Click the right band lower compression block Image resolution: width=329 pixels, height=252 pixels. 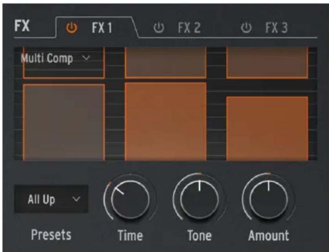point(267,128)
